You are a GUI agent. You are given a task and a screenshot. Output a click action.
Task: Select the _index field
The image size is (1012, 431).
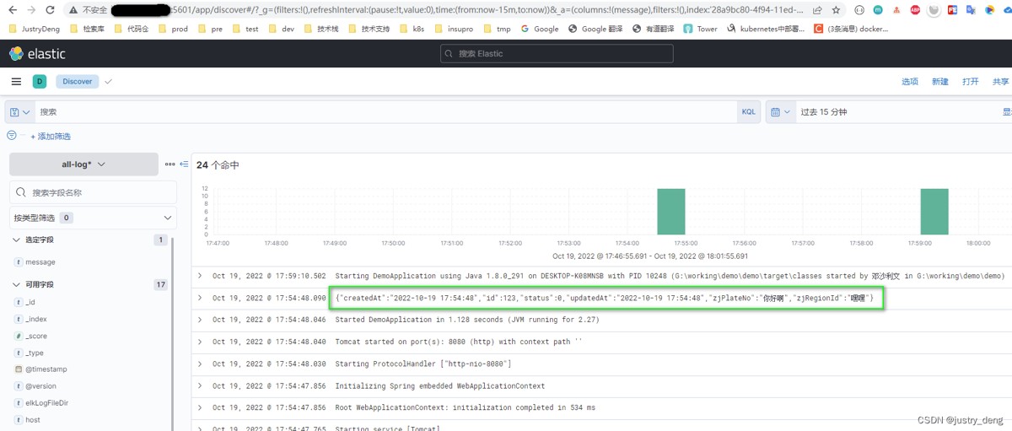[x=36, y=319]
